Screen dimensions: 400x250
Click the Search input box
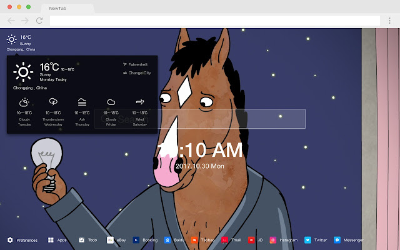(200, 119)
